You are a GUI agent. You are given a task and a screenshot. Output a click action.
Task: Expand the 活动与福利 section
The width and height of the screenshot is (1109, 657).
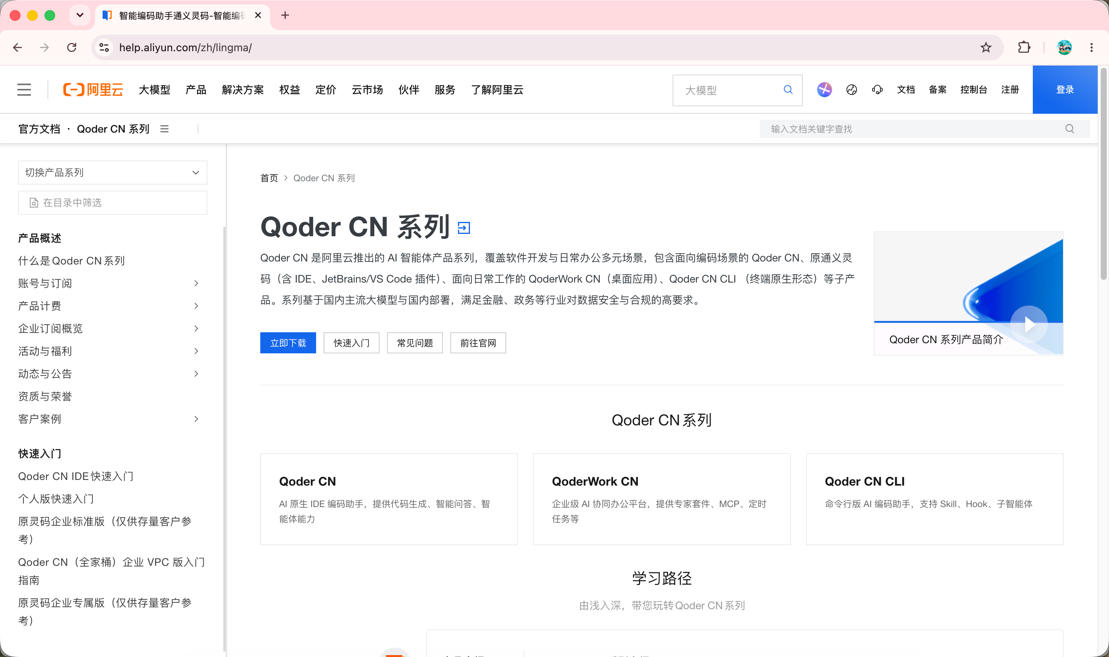(197, 351)
